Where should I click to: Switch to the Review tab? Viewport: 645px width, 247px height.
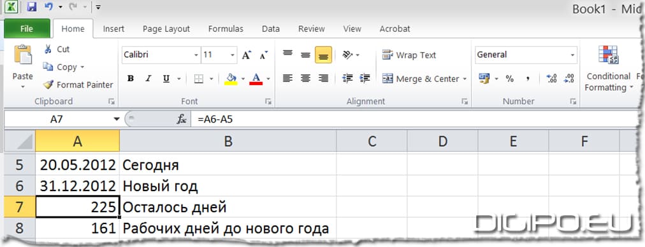312,29
